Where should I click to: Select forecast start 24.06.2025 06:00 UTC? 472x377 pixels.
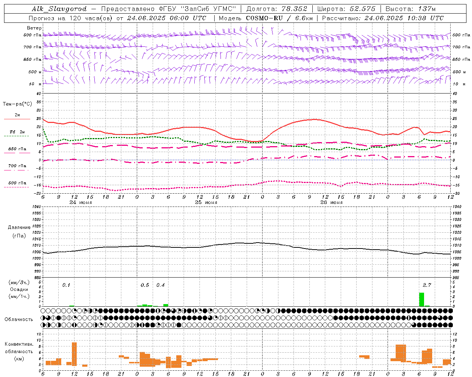tap(167, 18)
